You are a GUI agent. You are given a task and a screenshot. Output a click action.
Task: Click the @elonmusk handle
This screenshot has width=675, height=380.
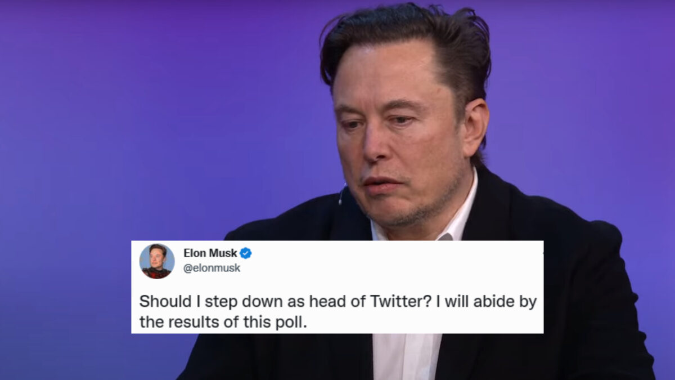pos(212,268)
